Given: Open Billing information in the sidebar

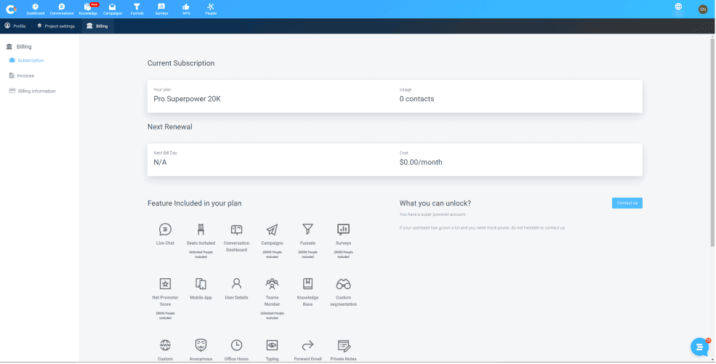Looking at the screenshot, I should (x=36, y=91).
